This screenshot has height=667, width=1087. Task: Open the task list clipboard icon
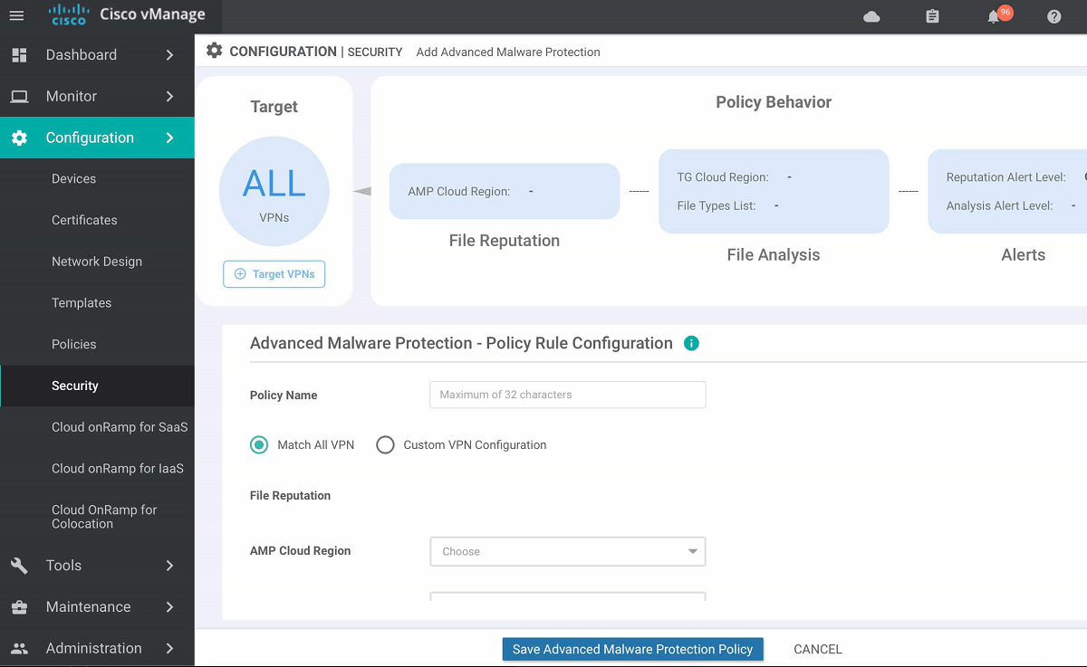932,15
